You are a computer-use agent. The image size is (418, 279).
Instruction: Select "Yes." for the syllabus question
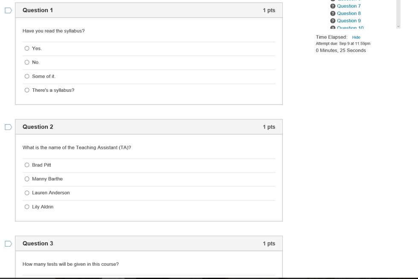27,49
